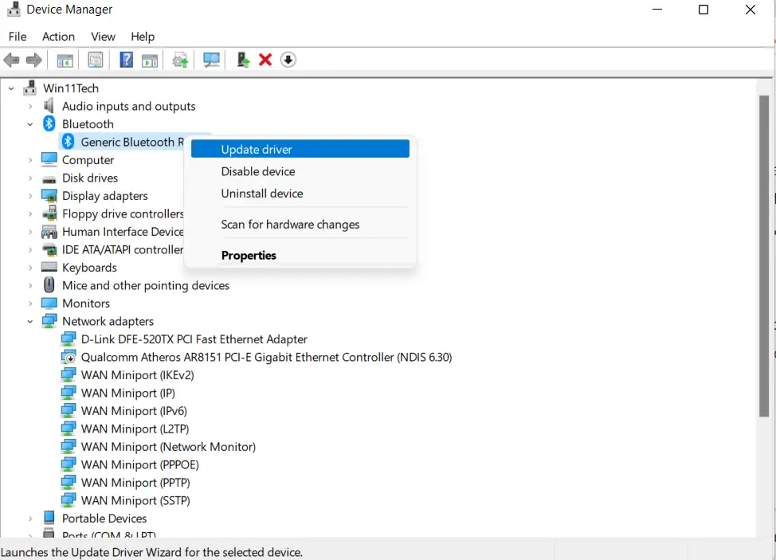The width and height of the screenshot is (776, 560).
Task: Click the Bluetooth category icon
Action: tap(49, 123)
